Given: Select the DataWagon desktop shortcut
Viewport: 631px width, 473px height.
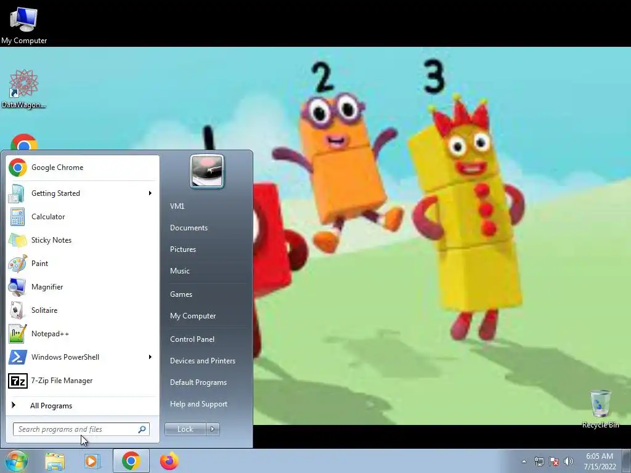Looking at the screenshot, I should coord(24,89).
